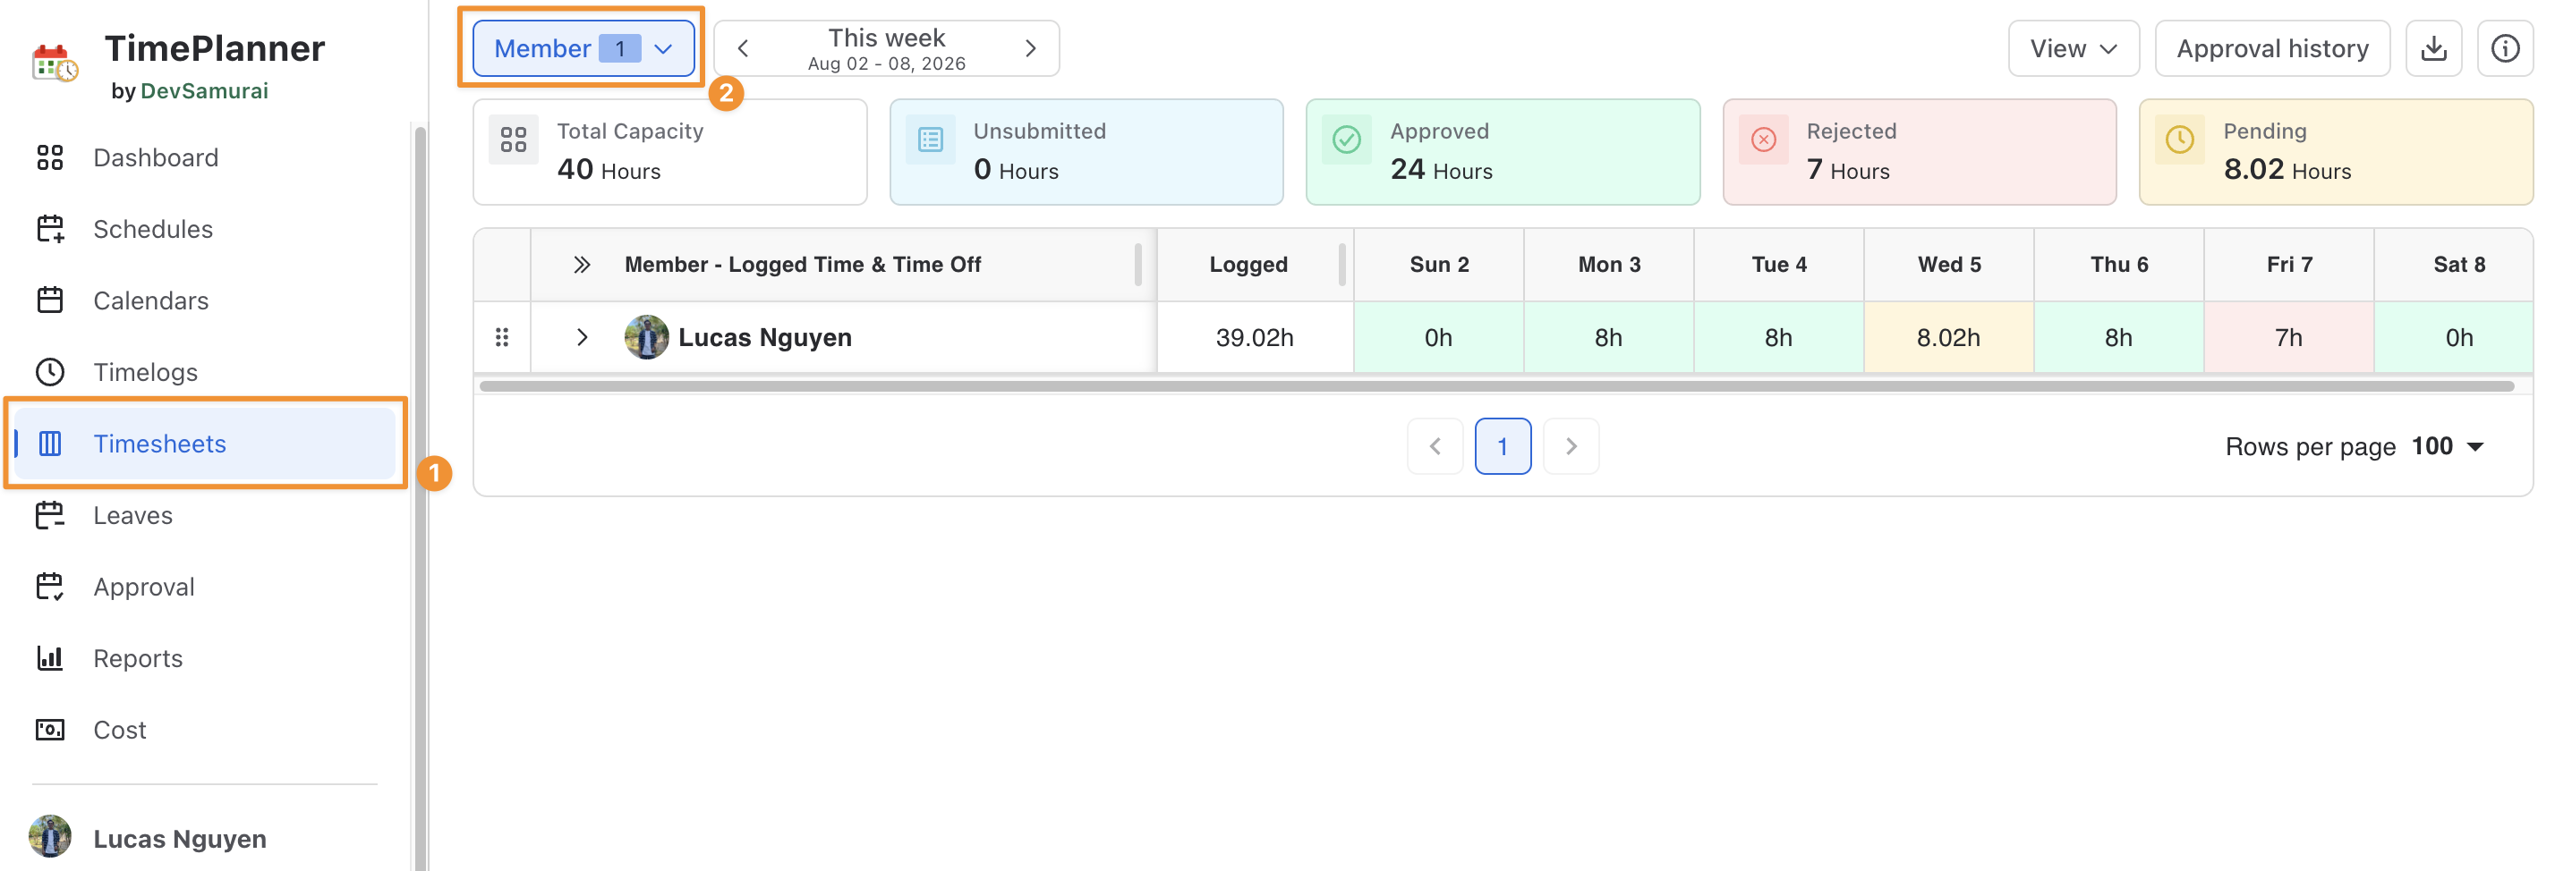This screenshot has height=871, width=2572.
Task: Open Dashboard from the sidebar
Action: (155, 157)
